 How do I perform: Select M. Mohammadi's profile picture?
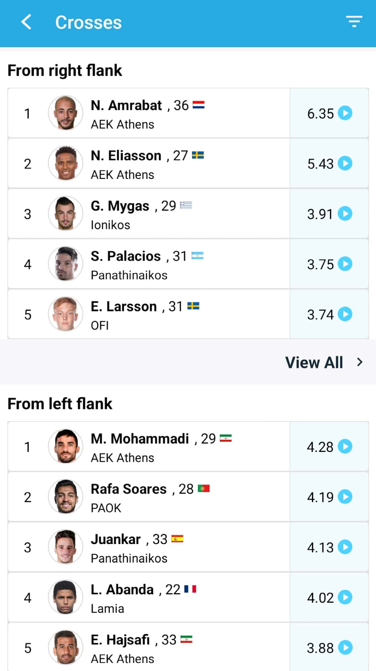[x=65, y=446]
